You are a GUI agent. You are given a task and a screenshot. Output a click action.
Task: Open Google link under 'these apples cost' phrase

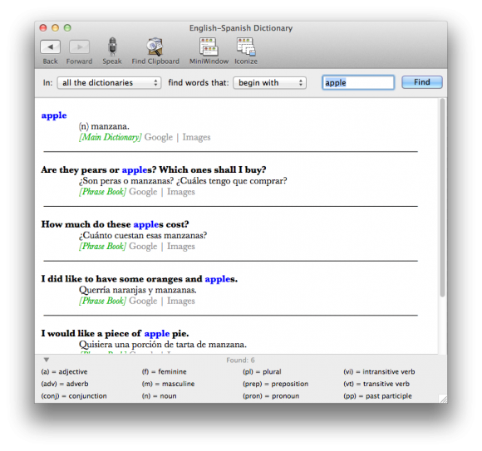click(x=143, y=247)
